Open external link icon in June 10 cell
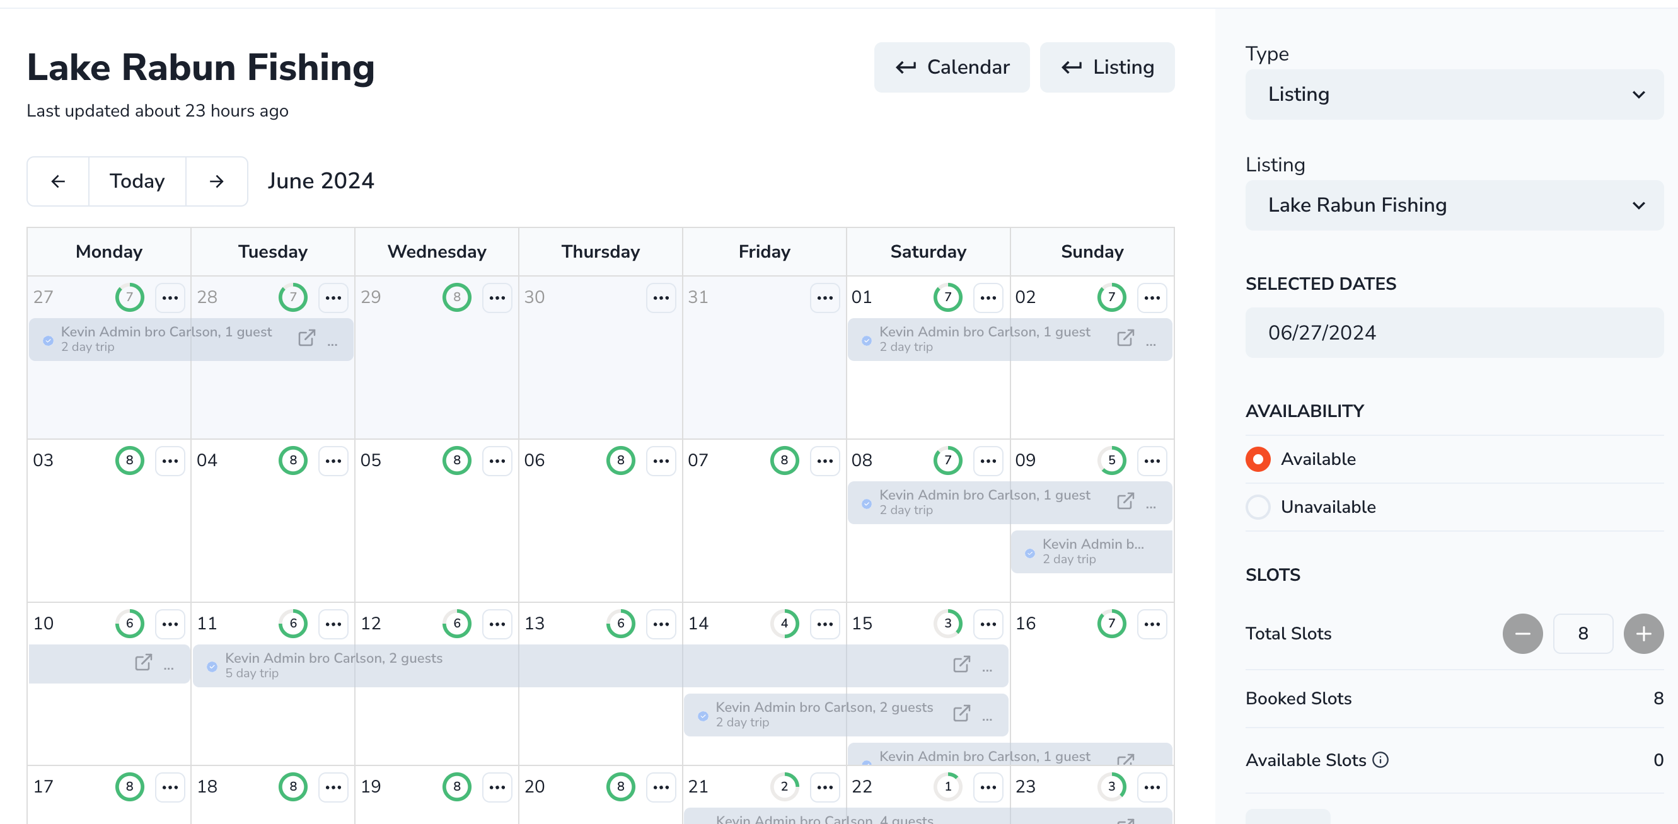Image resolution: width=1678 pixels, height=824 pixels. 143,663
